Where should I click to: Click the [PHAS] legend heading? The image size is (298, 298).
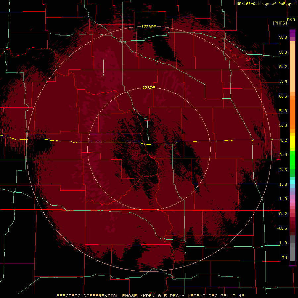(x=280, y=23)
